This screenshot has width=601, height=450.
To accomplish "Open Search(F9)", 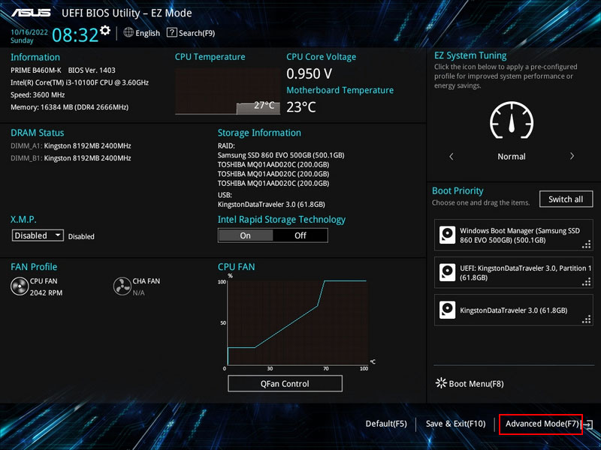I will pyautogui.click(x=197, y=33).
